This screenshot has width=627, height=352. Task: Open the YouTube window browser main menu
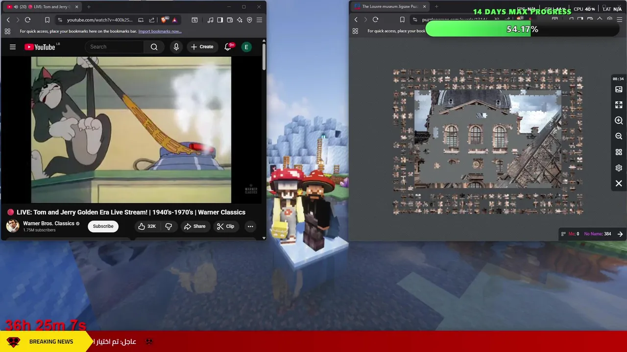coord(259,20)
